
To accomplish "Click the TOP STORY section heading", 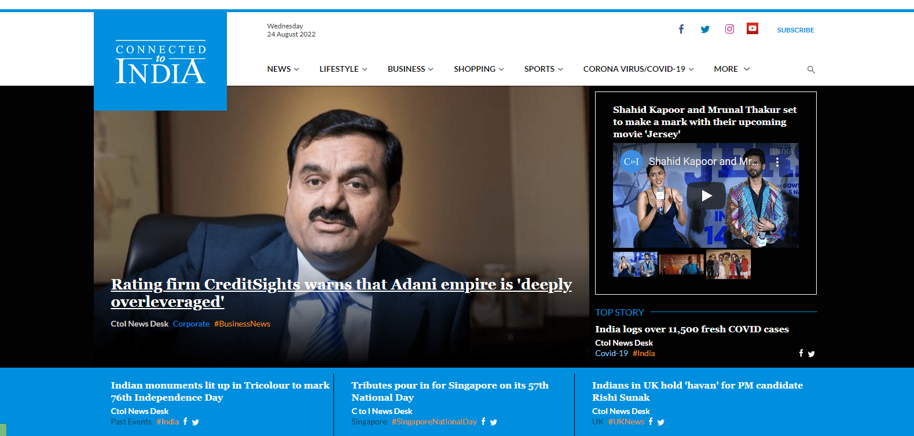I will point(619,312).
